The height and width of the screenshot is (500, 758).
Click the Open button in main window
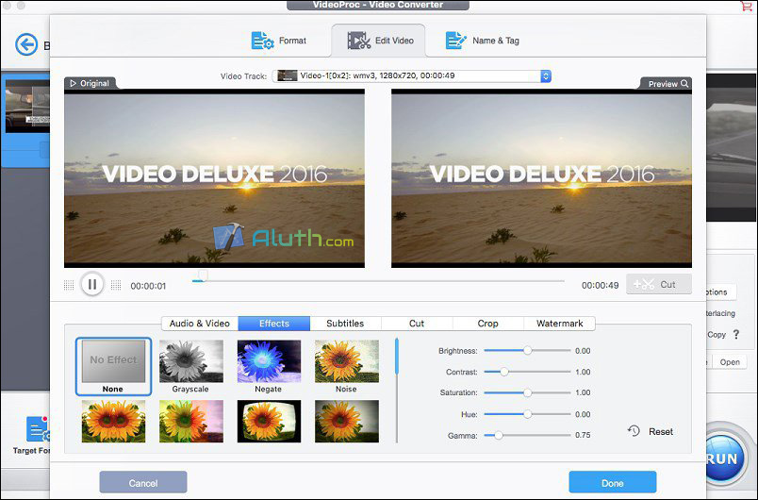coord(730,362)
